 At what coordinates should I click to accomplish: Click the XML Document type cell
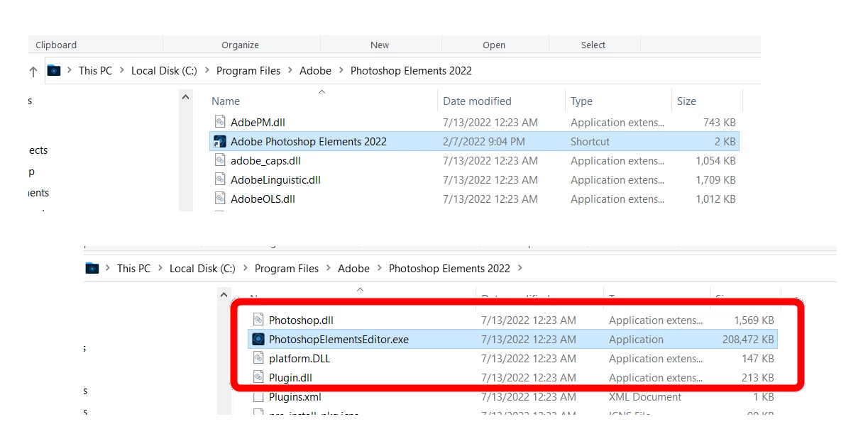click(644, 397)
